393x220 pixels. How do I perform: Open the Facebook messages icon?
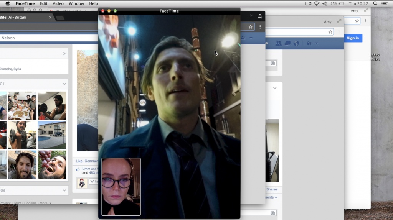[x=287, y=43]
